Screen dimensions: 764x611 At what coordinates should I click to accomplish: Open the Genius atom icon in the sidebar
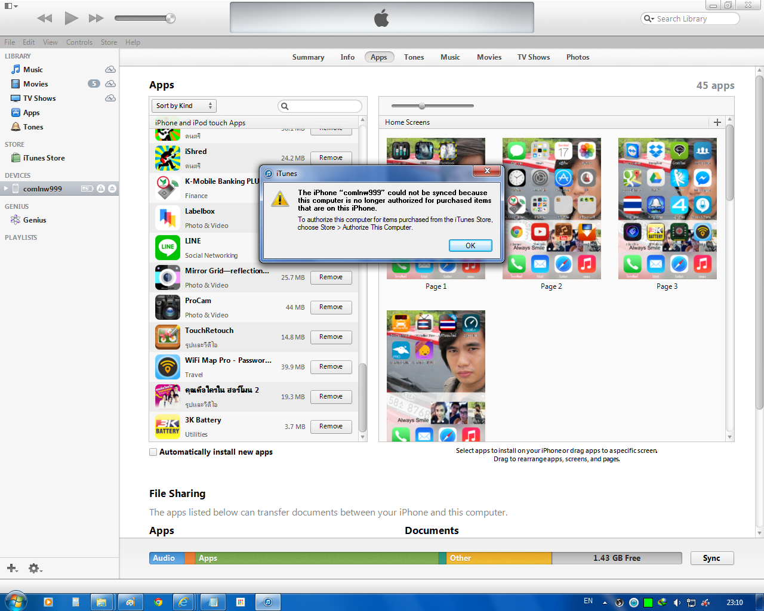[16, 220]
